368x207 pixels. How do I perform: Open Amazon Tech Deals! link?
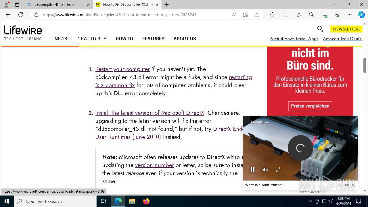[342, 39]
